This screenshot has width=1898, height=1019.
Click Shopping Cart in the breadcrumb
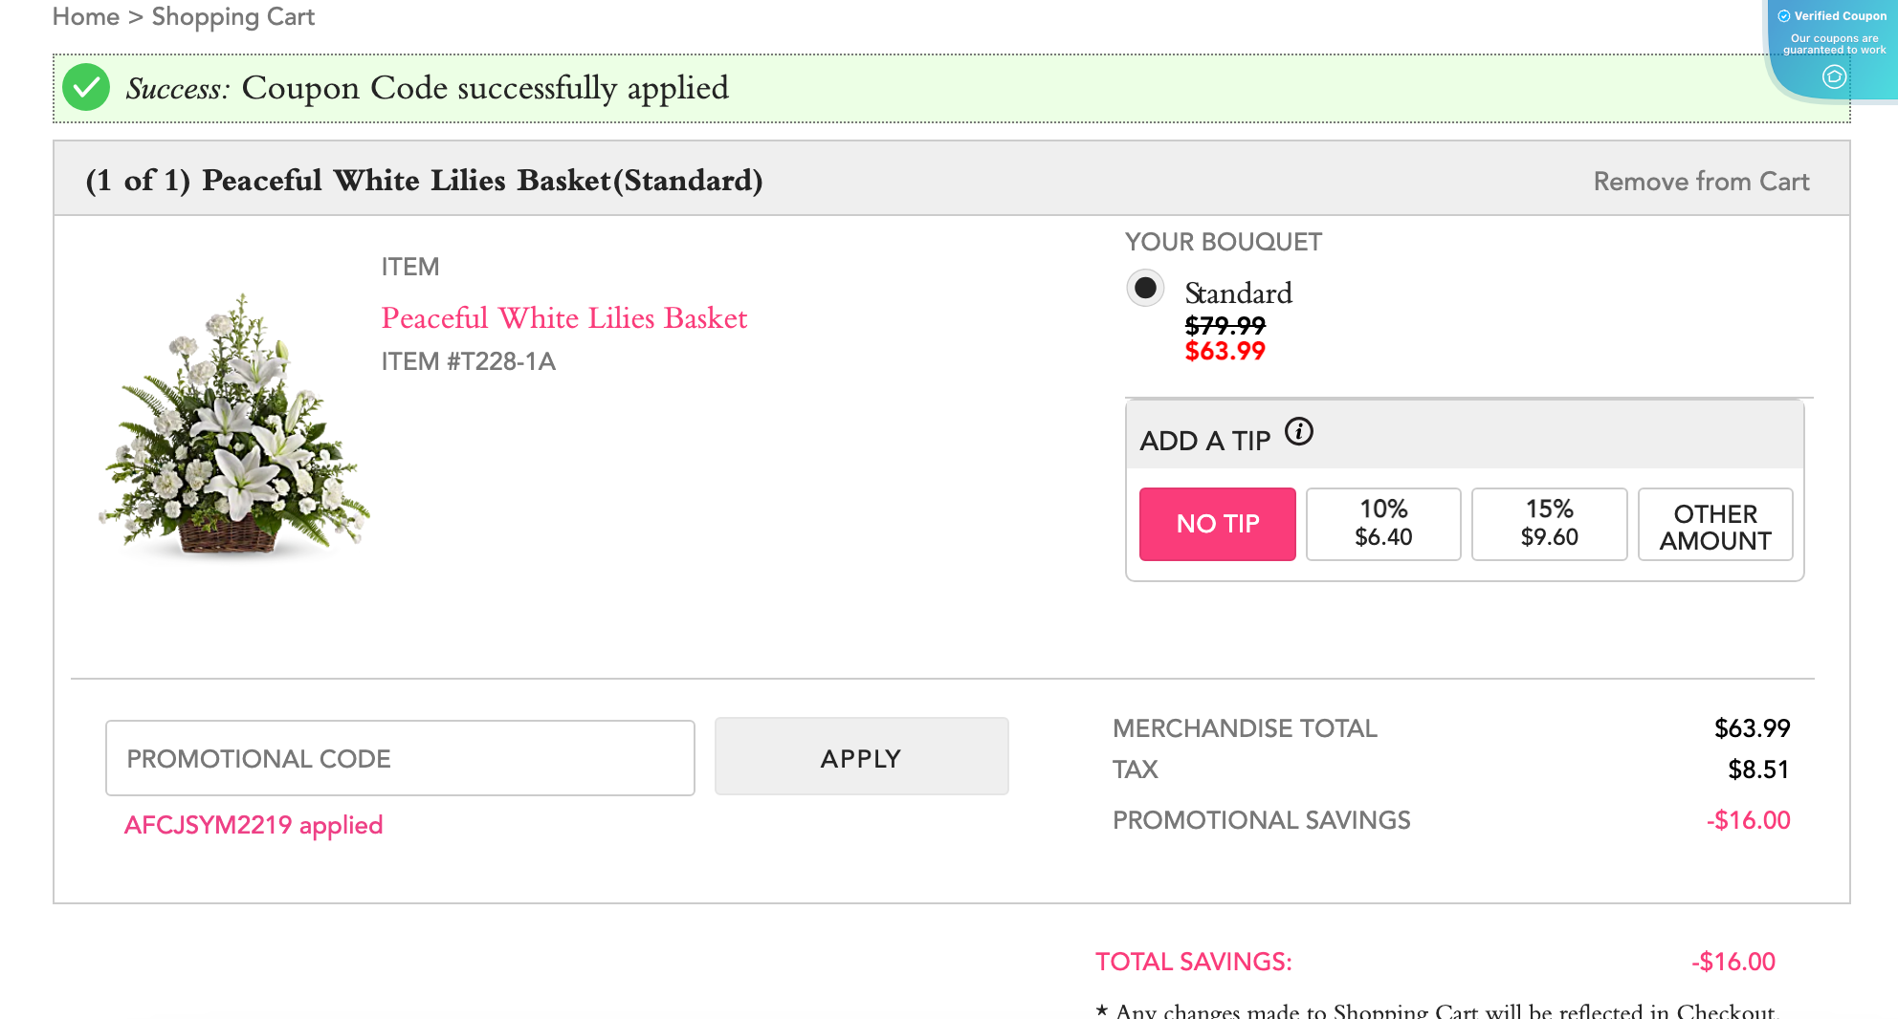click(x=232, y=16)
